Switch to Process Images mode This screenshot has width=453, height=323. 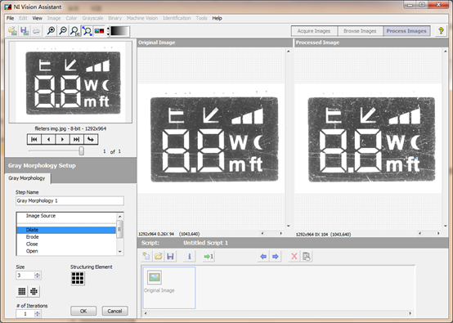click(406, 31)
